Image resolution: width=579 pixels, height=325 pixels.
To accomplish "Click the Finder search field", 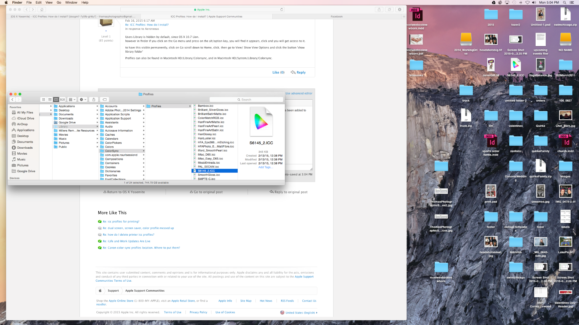I will 246,100.
